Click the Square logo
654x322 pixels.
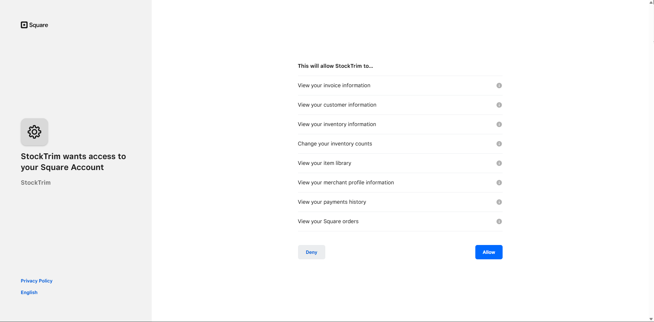[34, 25]
